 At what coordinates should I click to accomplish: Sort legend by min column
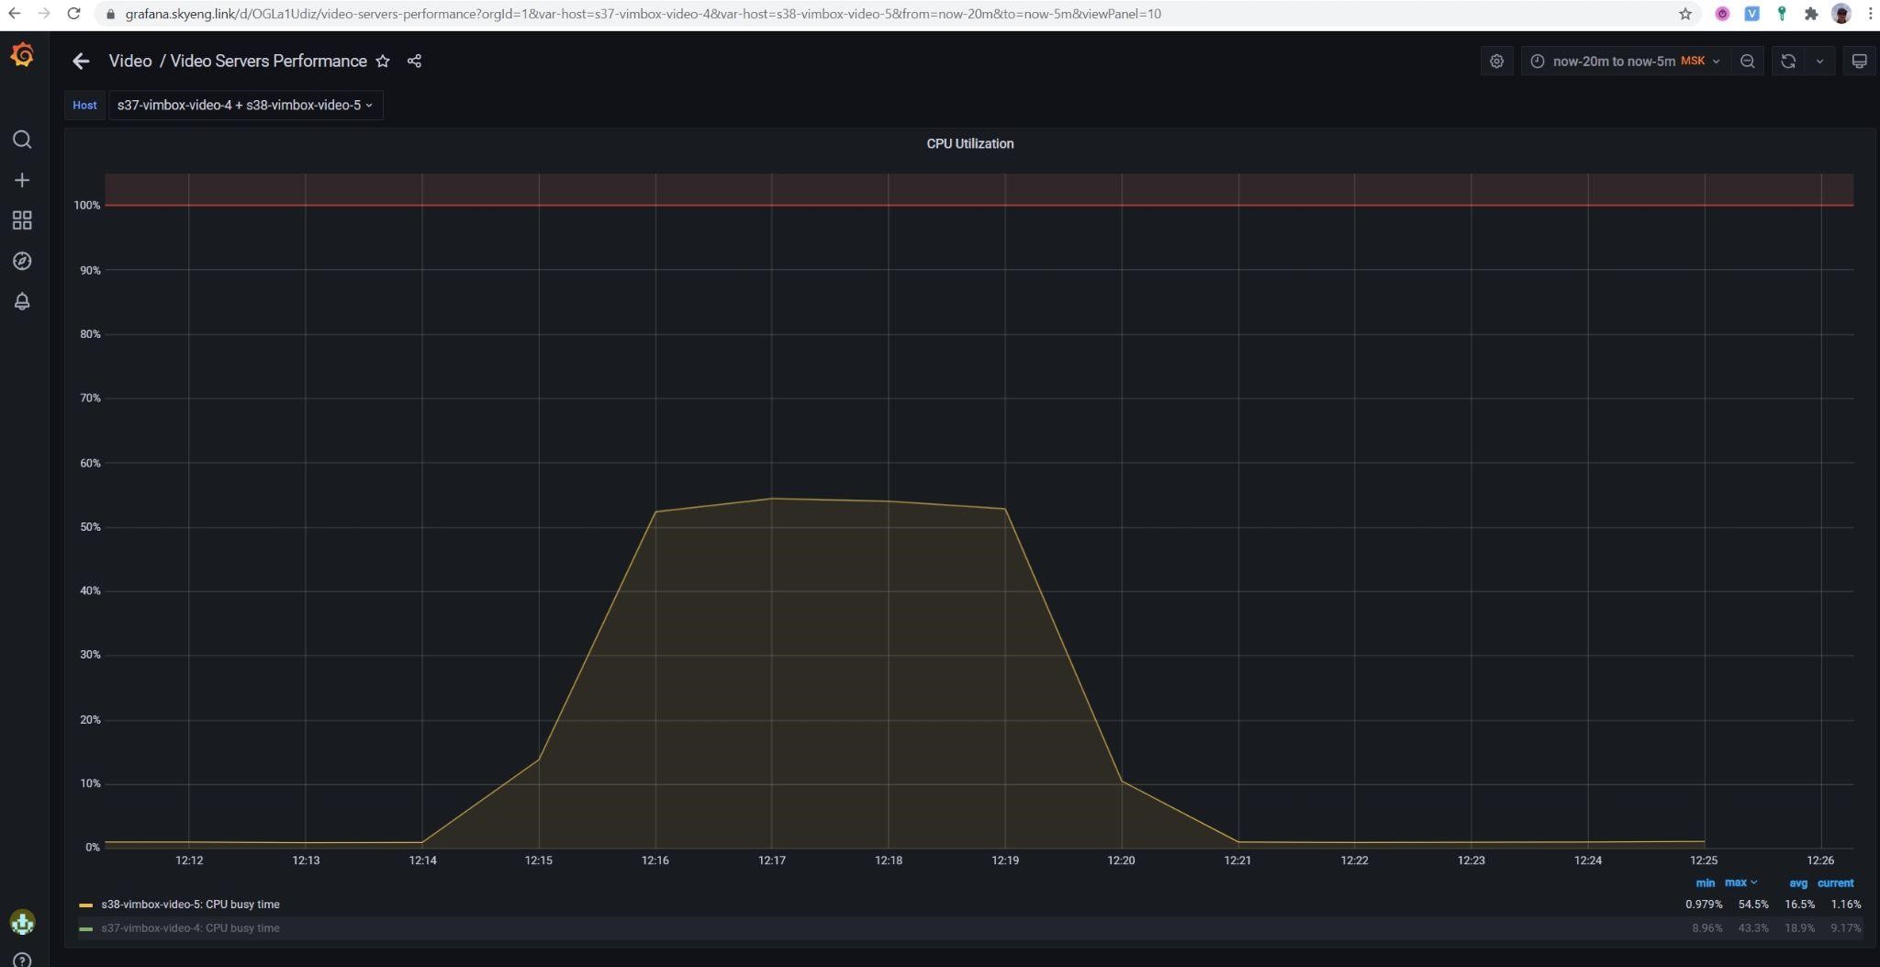coord(1705,883)
